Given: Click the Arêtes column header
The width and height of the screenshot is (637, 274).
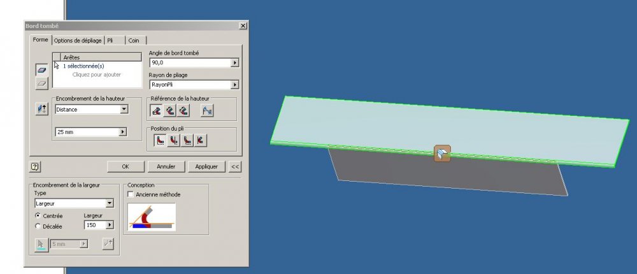Looking at the screenshot, I should tap(101, 57).
